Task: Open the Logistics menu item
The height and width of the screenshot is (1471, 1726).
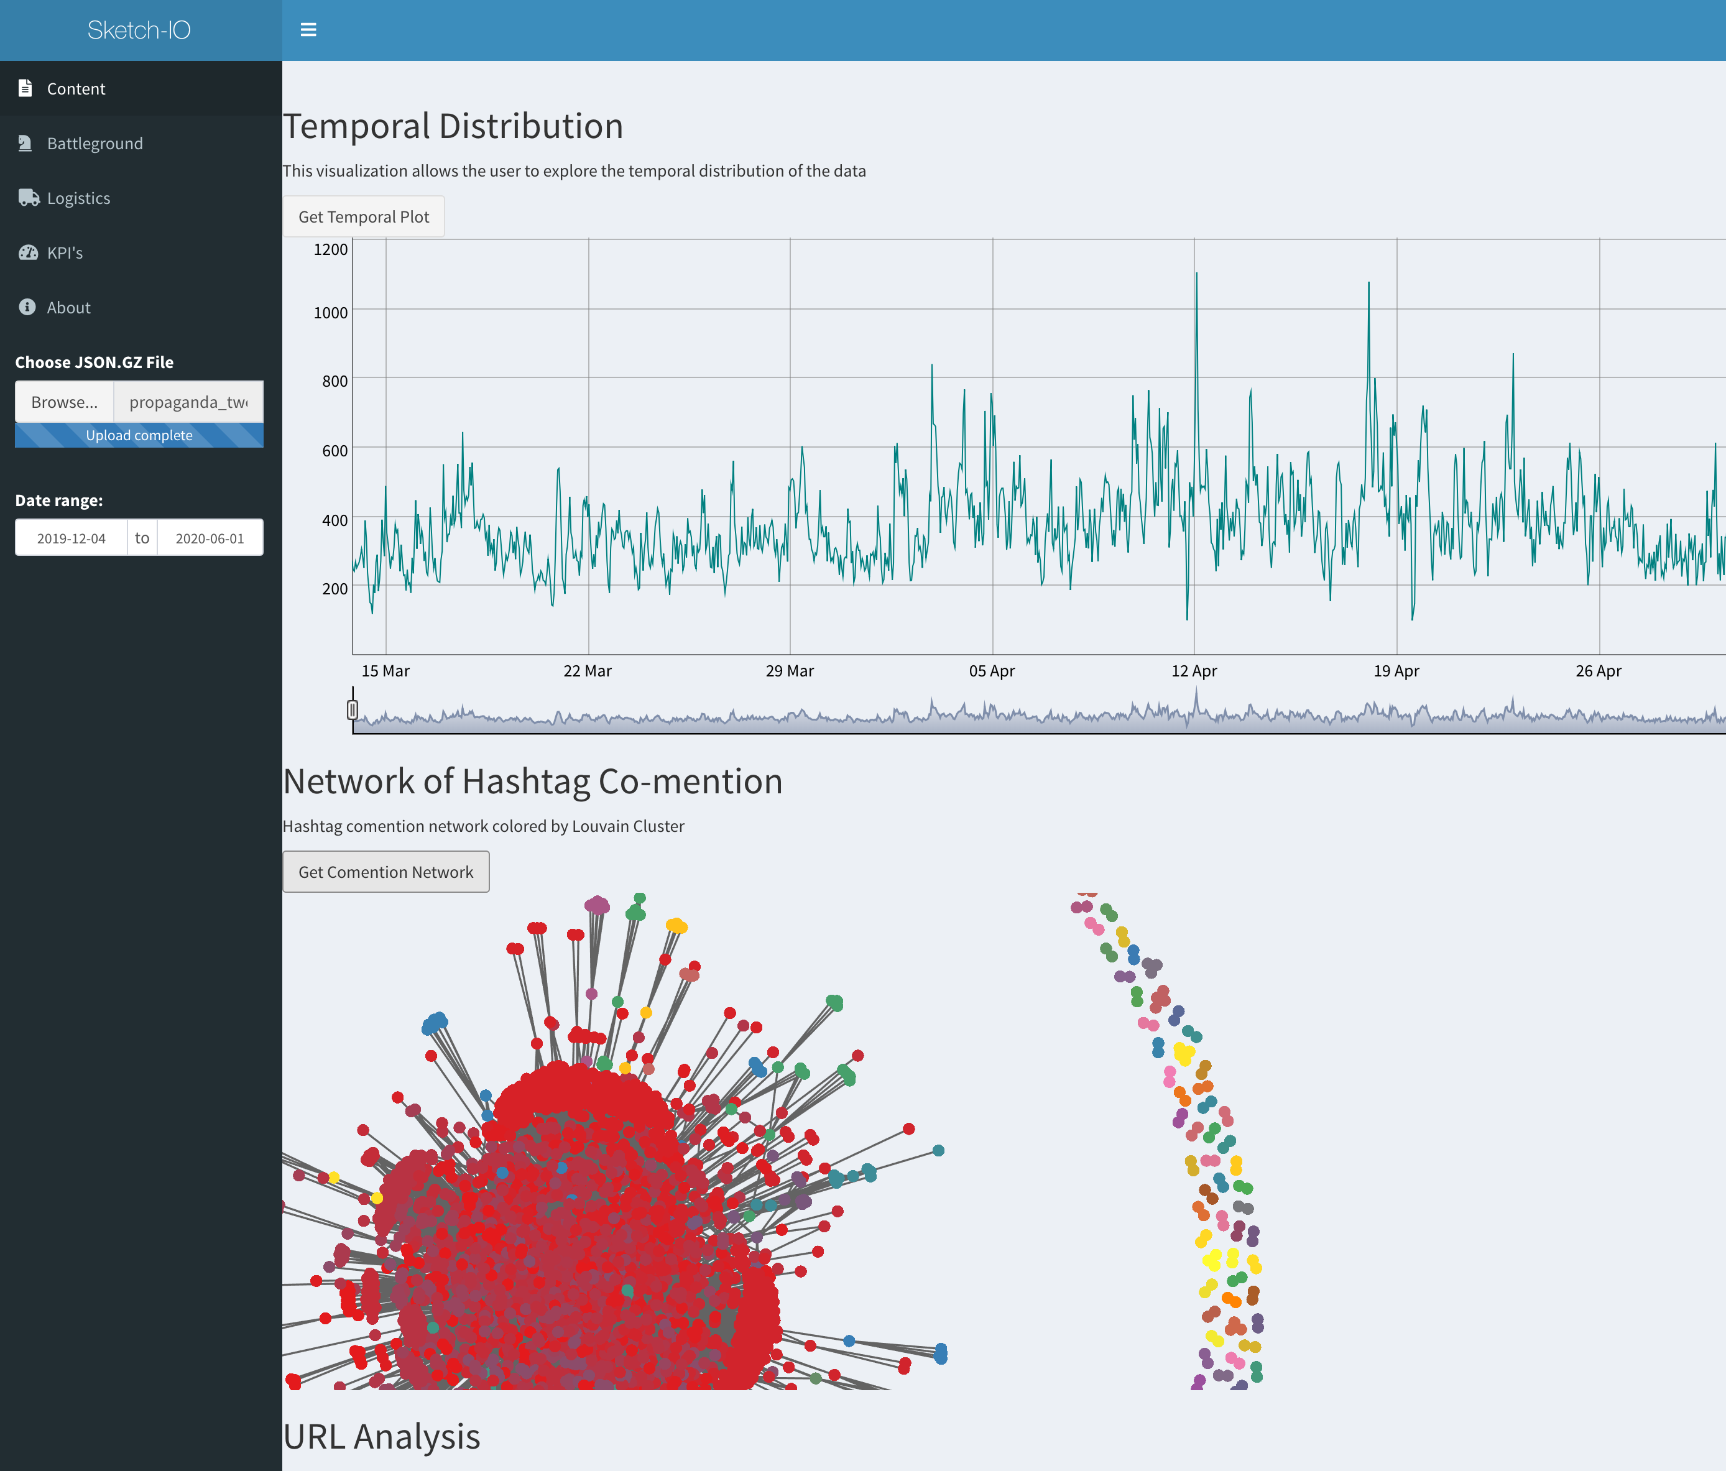Action: pyautogui.click(x=78, y=198)
